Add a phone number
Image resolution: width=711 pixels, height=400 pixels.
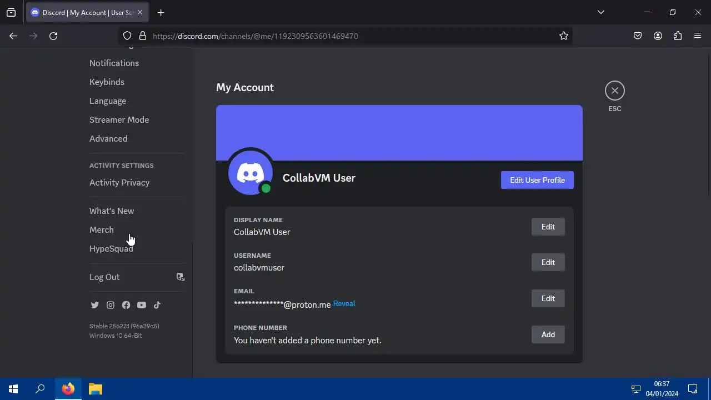(x=548, y=334)
